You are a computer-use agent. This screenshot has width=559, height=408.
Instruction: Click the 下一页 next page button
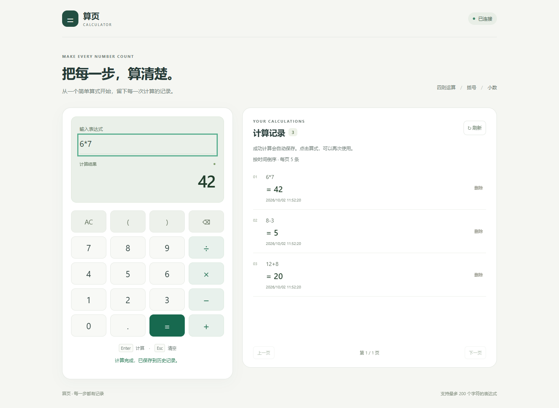click(475, 353)
